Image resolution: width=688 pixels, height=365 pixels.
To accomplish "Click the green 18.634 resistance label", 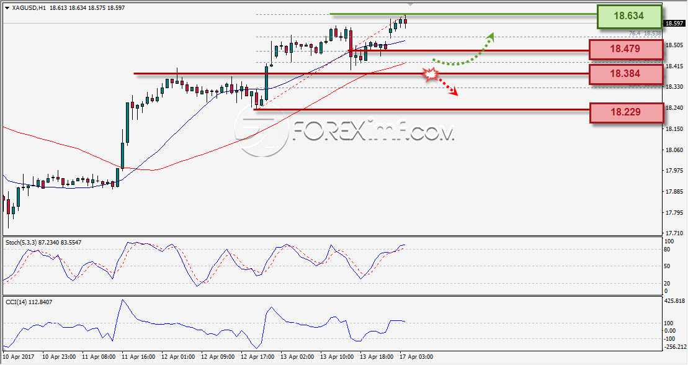I will [629, 16].
